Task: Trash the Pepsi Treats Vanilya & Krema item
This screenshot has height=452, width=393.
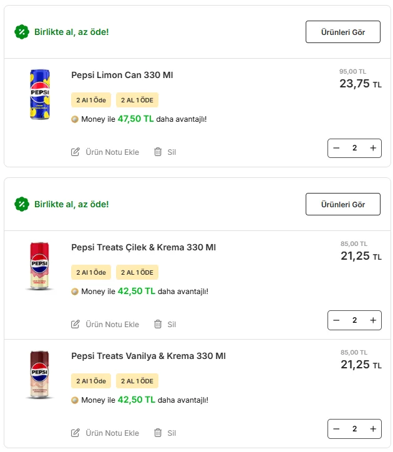Action: tap(158, 433)
